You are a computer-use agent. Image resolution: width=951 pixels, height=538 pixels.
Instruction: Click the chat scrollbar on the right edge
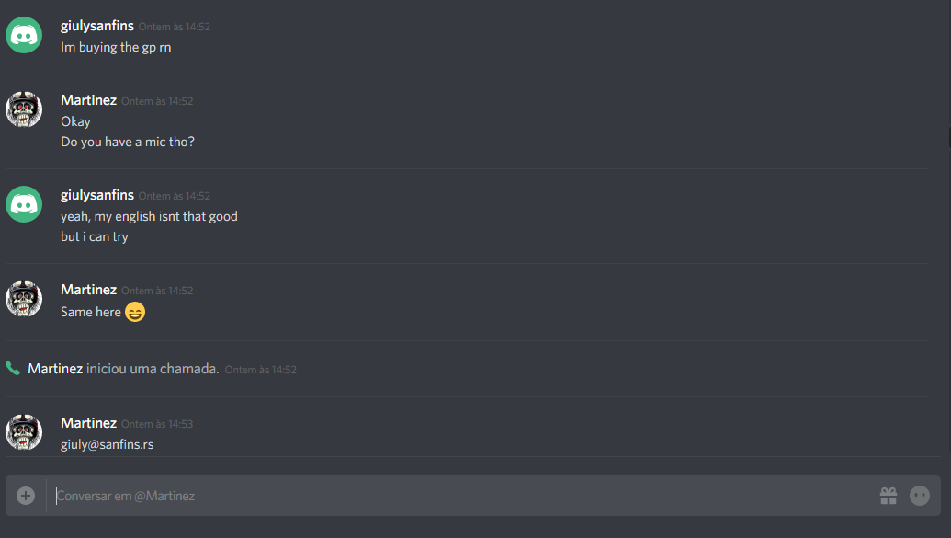948,139
